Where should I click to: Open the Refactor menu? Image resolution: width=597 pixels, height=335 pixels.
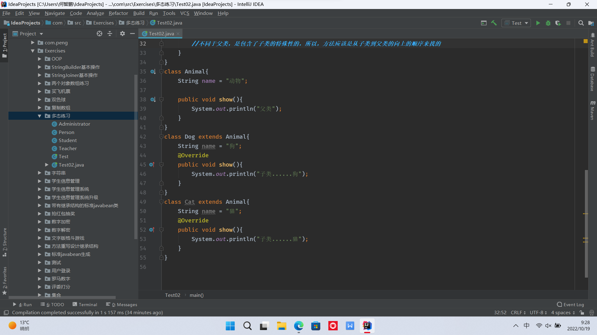point(118,13)
